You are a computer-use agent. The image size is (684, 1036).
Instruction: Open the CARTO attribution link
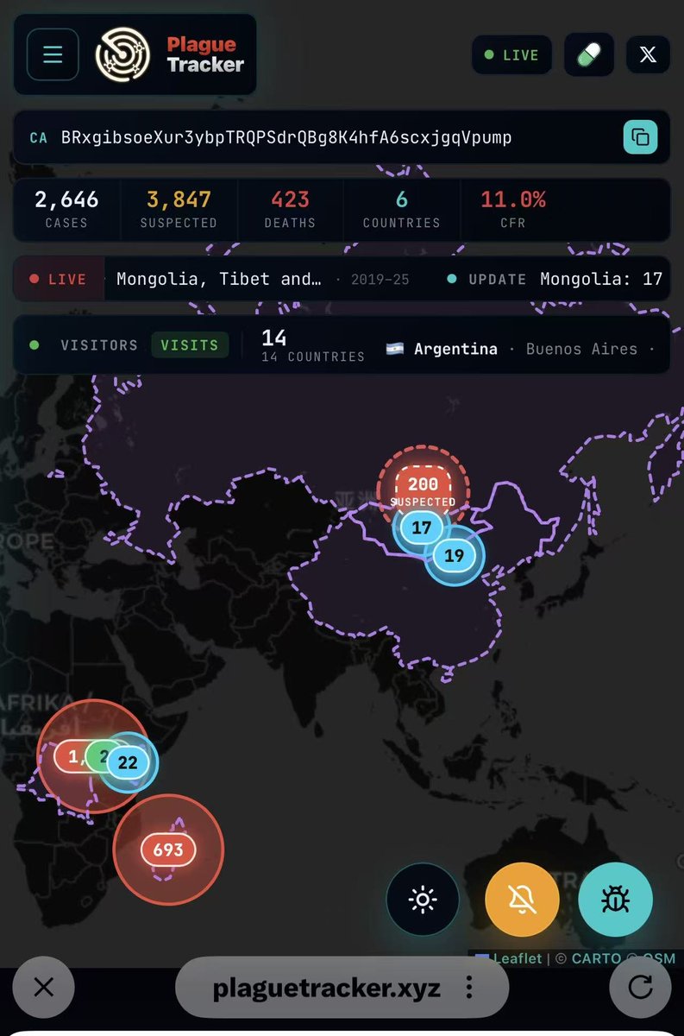point(596,957)
